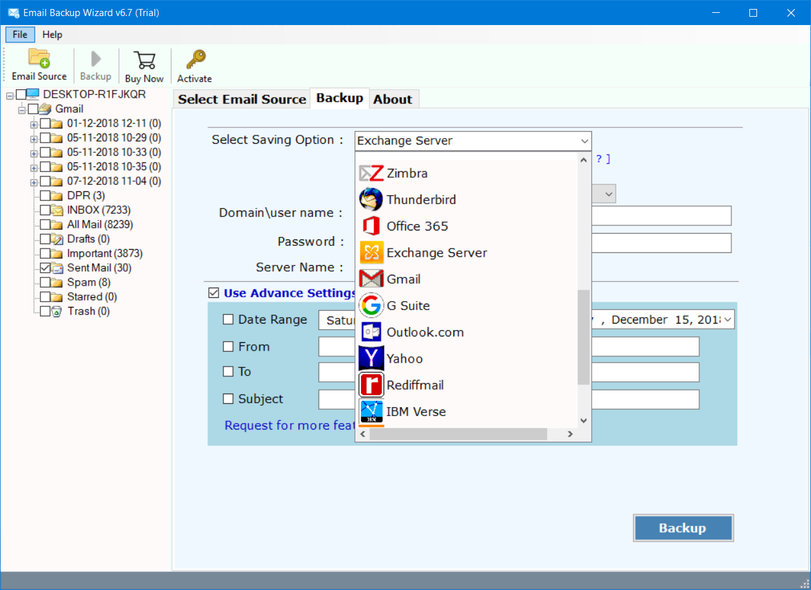The width and height of the screenshot is (811, 590).
Task: Open the Request for more features link
Action: tap(289, 425)
